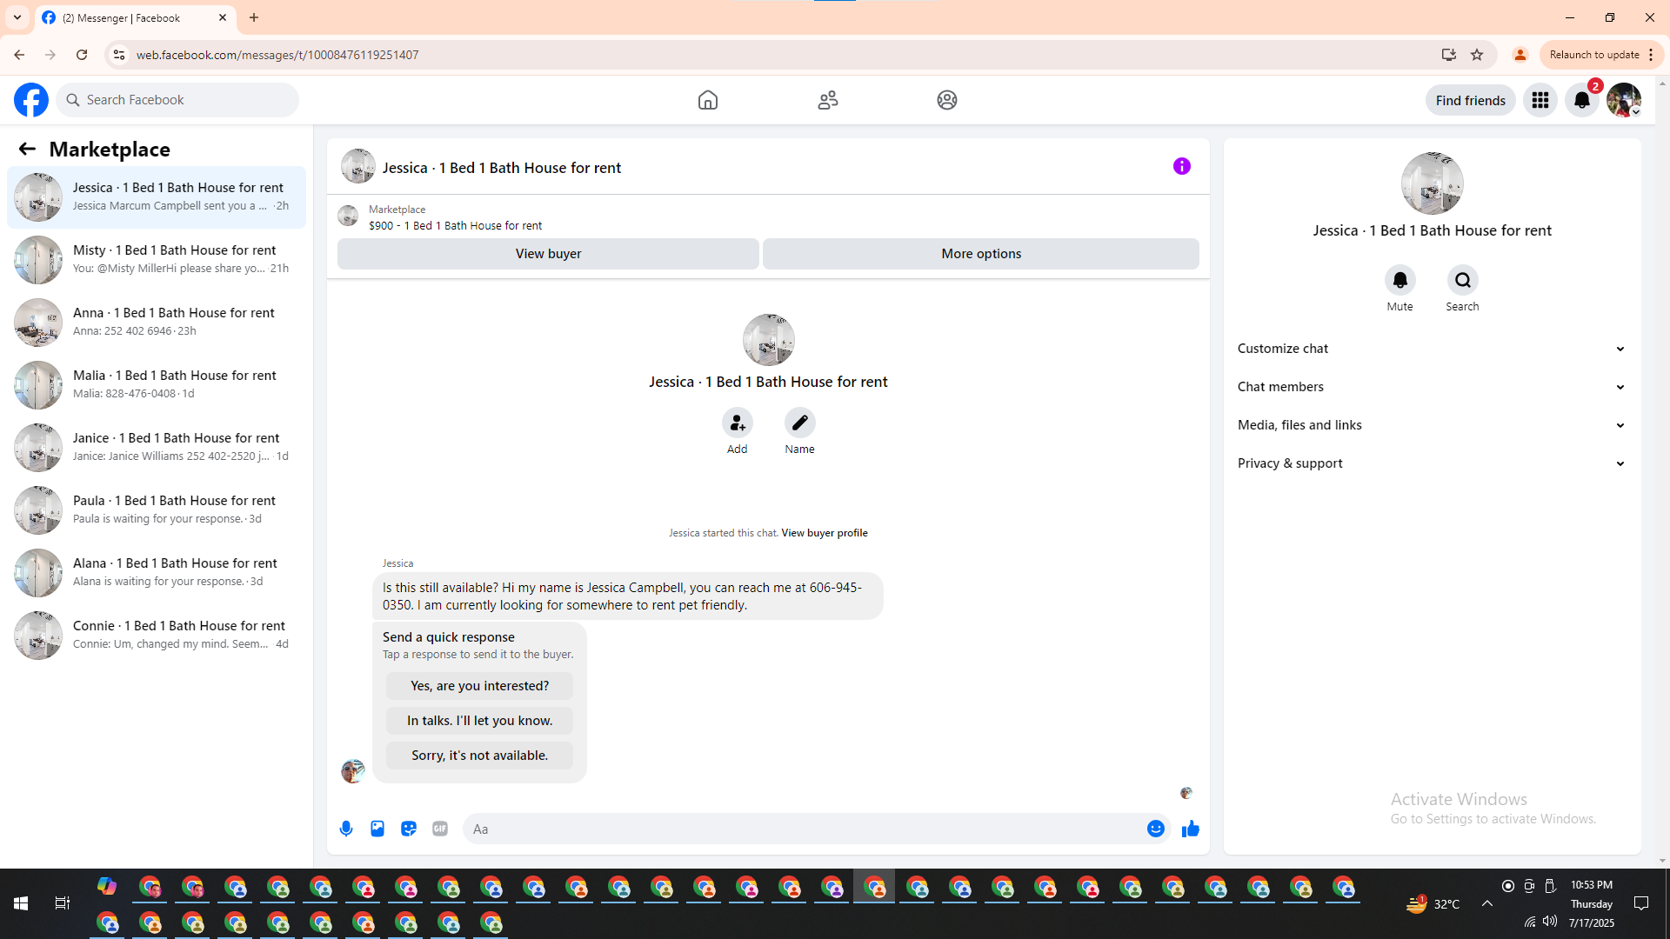Viewport: 1670px width, 939px height.
Task: Open a new browser tab
Action: [x=254, y=17]
